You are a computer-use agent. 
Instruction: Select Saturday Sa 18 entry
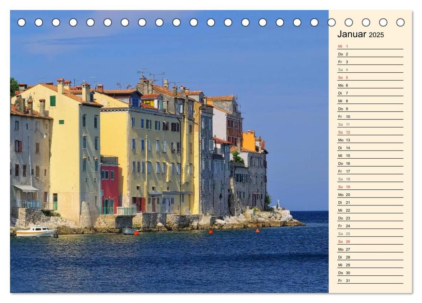pos(370,179)
